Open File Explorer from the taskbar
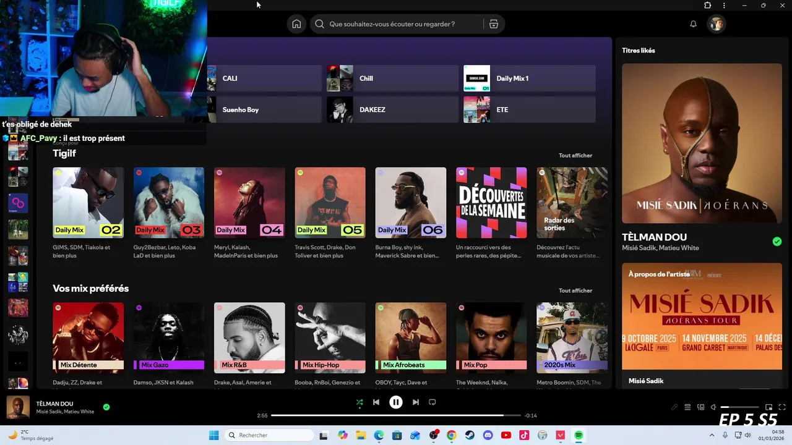 coord(361,435)
